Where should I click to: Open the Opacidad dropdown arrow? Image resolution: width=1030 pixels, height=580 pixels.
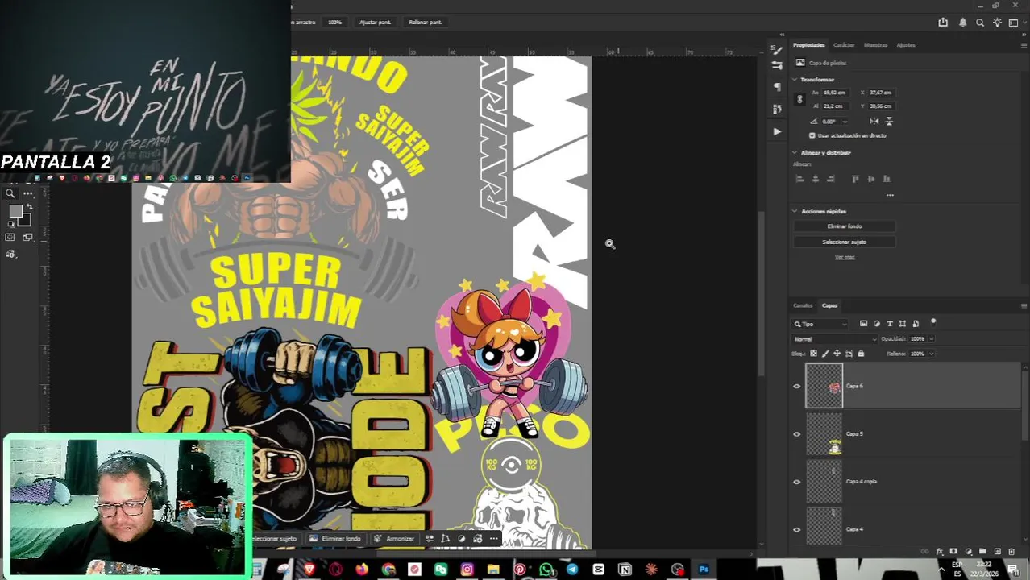[932, 339]
